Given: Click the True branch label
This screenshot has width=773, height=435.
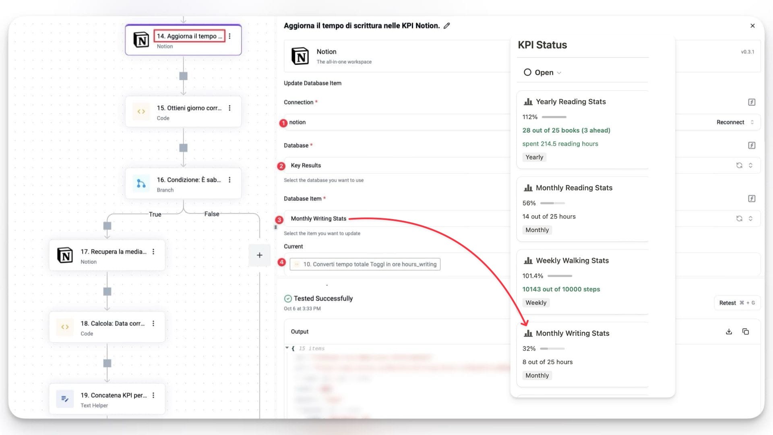Looking at the screenshot, I should point(155,214).
